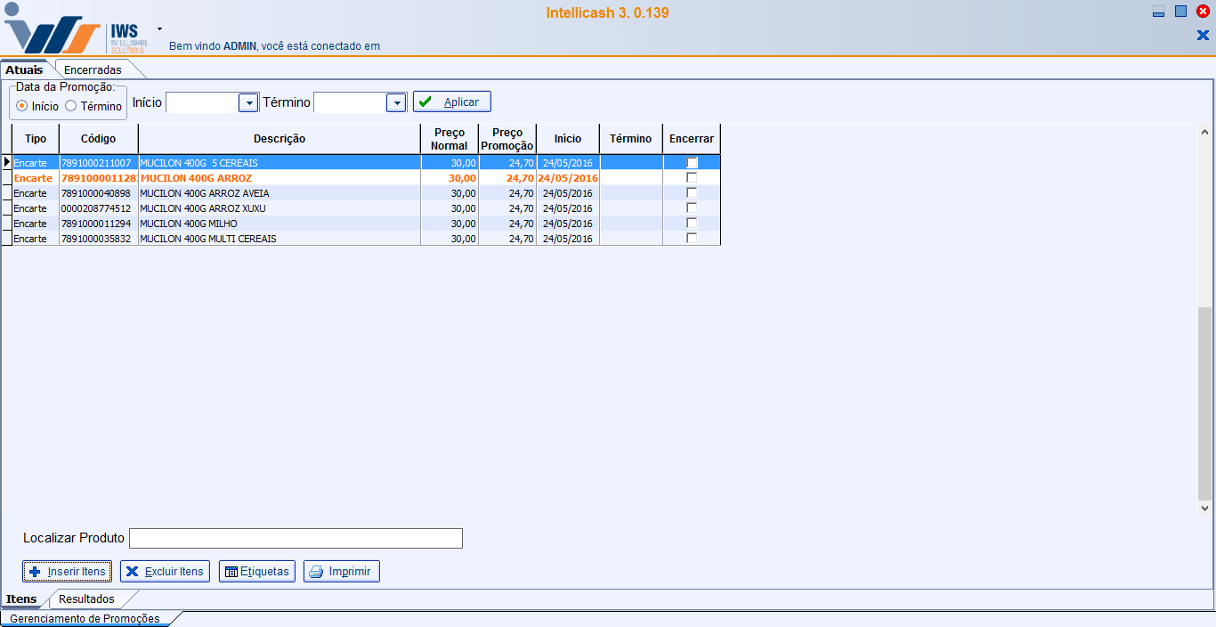Check Encerrar for MUCILON 400G ARROZ XUXU
Image resolution: width=1216 pixels, height=627 pixels.
coord(692,208)
